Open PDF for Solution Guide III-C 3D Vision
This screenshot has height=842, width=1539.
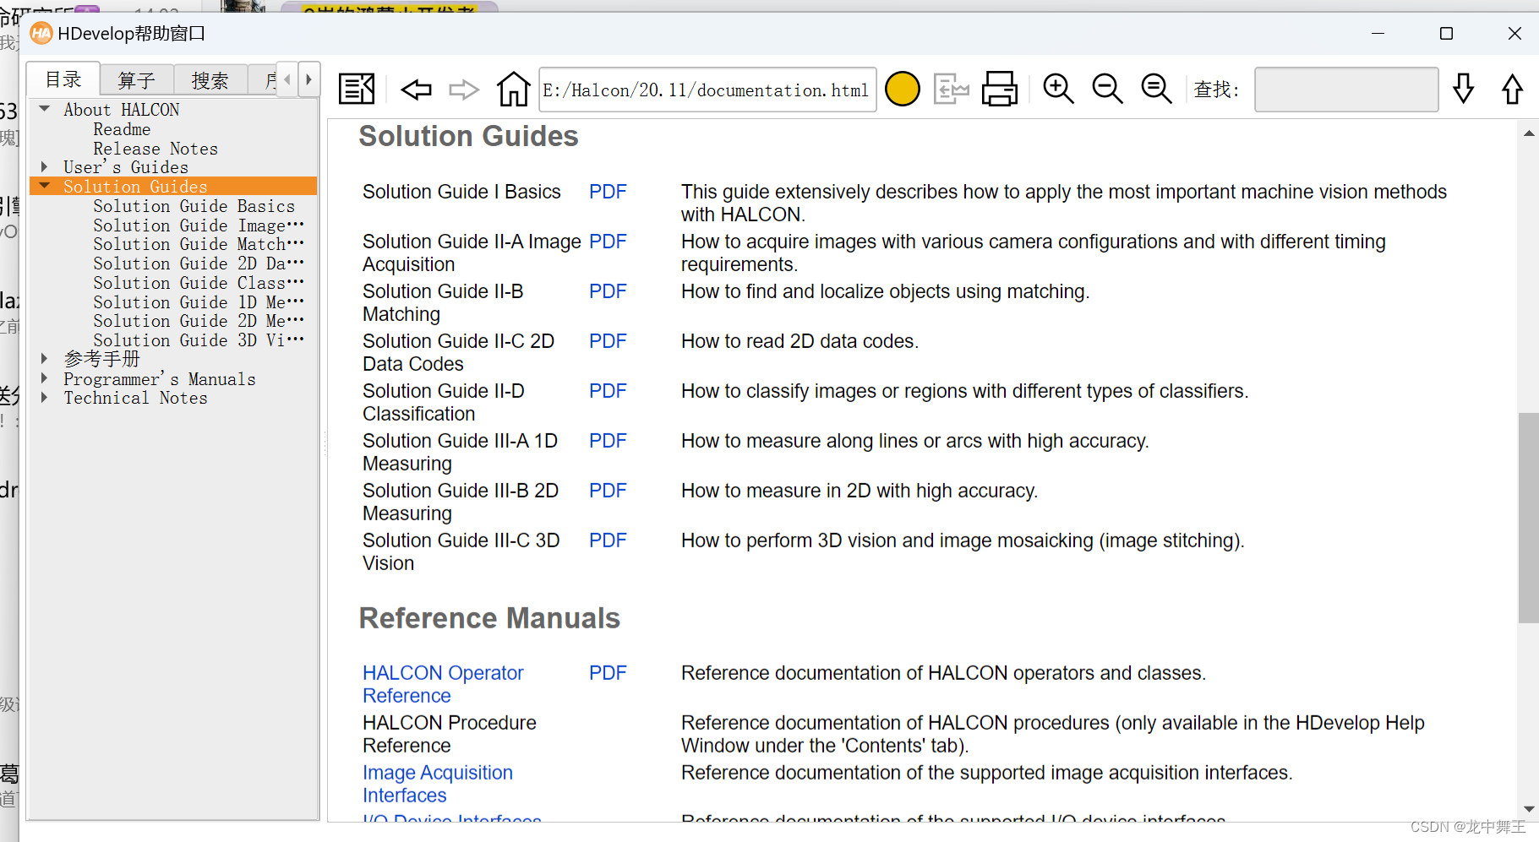[608, 541]
